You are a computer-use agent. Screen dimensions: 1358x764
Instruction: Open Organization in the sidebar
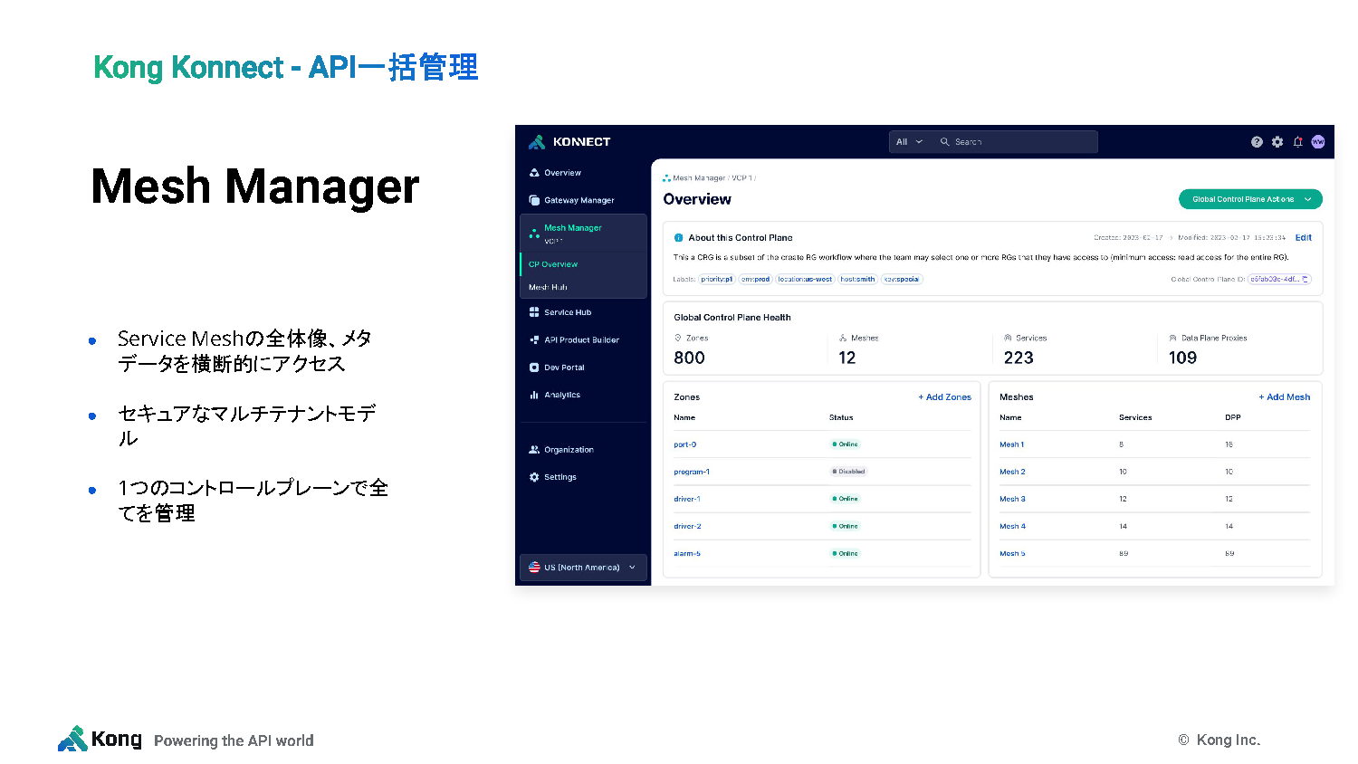[569, 450]
